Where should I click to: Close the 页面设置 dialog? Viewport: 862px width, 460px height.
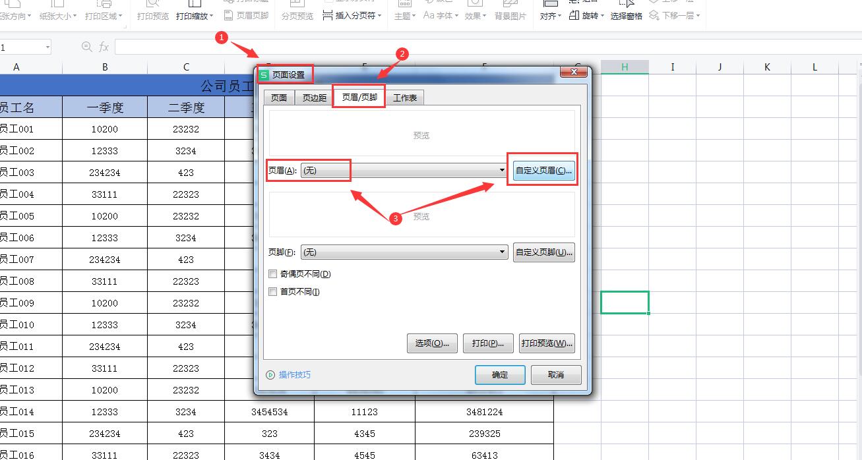574,72
